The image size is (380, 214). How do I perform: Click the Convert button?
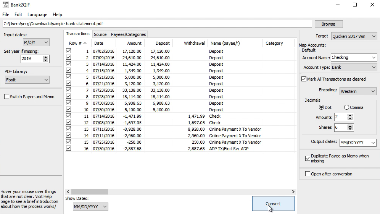tap(274, 204)
